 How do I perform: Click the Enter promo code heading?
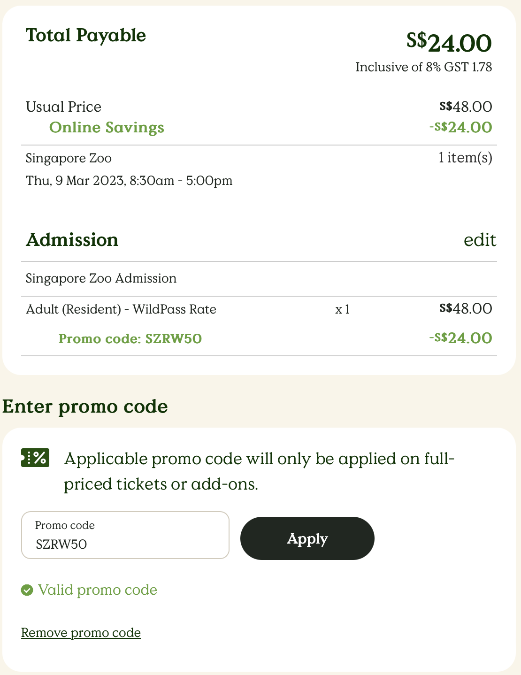85,407
